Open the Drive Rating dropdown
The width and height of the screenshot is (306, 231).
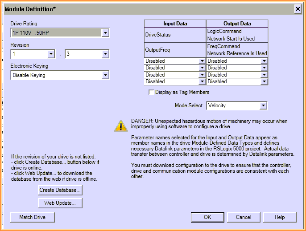point(105,33)
